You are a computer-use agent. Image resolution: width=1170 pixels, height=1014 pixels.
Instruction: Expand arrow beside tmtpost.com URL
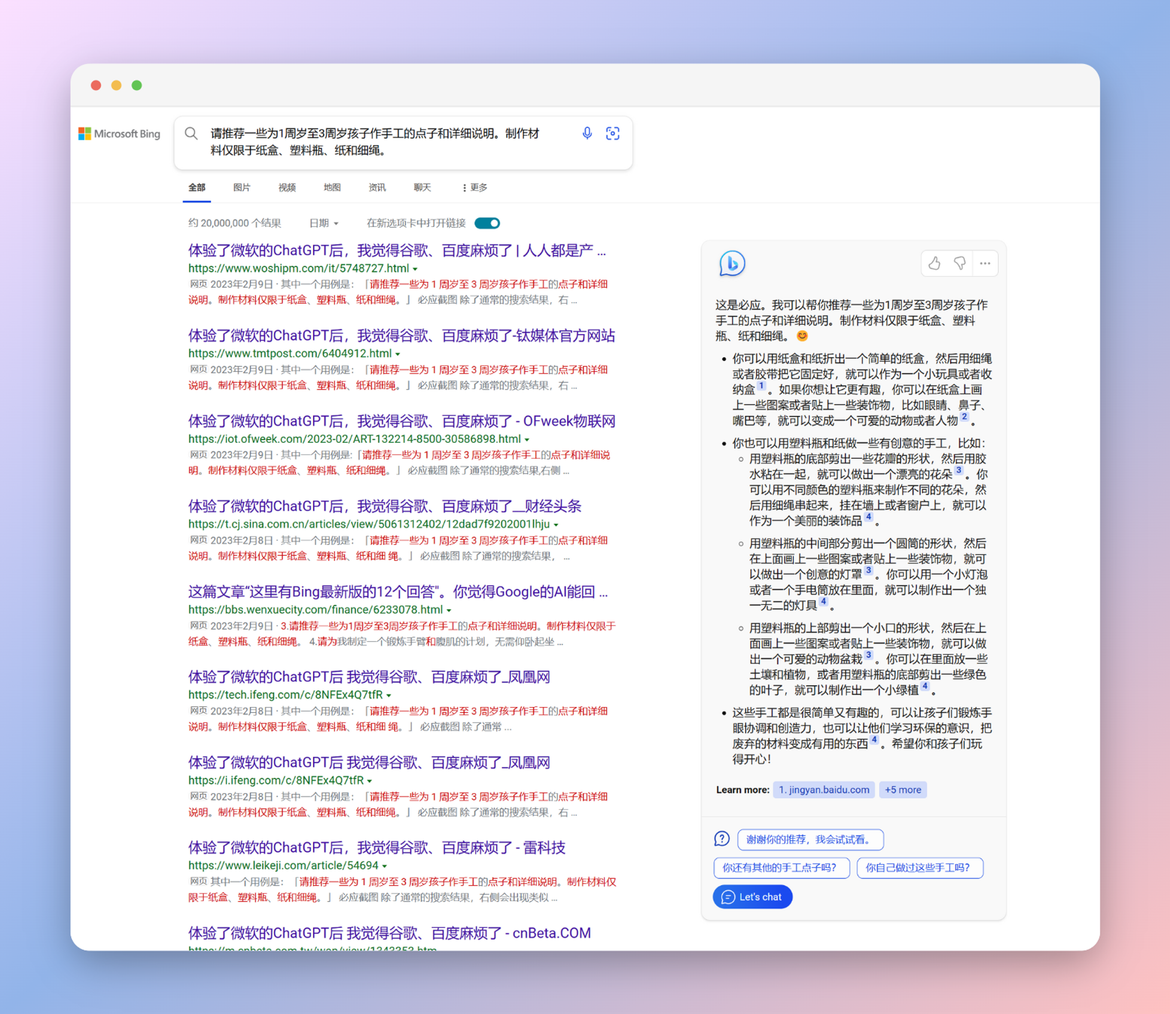(x=398, y=355)
